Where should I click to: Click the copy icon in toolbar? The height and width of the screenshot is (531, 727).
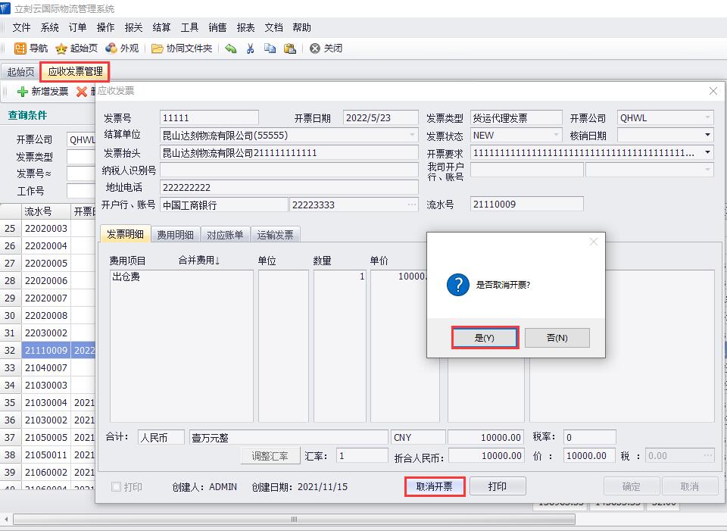(270, 48)
